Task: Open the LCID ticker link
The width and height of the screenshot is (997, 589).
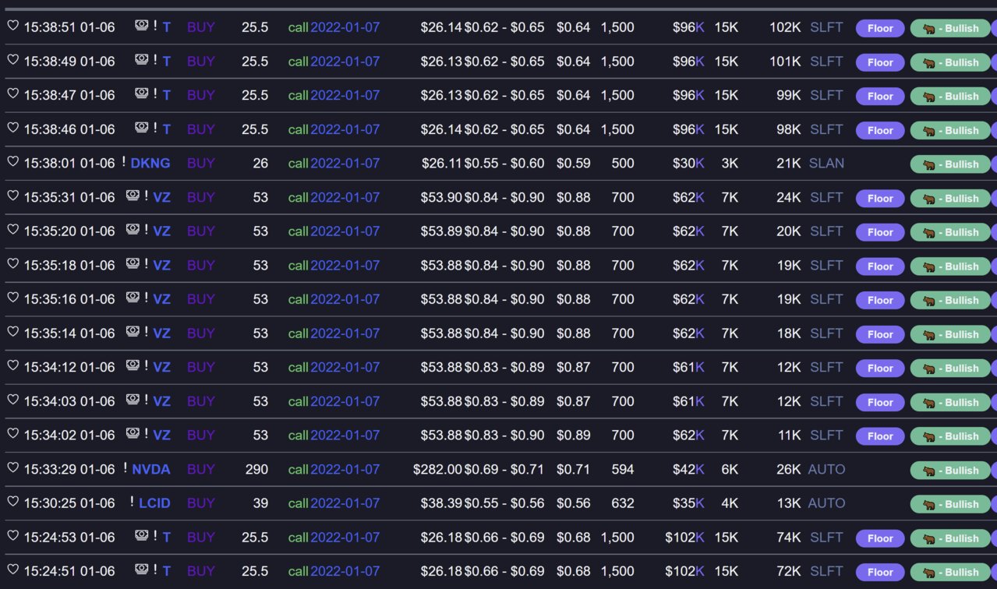Action: click(x=154, y=503)
